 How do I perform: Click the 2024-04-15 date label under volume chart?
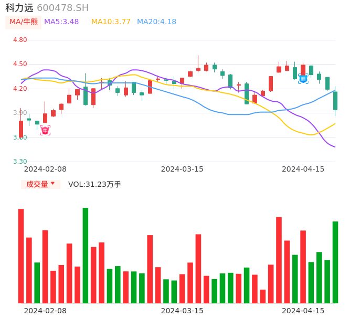[x=303, y=310]
